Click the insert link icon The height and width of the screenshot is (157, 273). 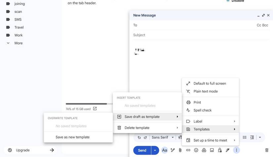(188, 150)
